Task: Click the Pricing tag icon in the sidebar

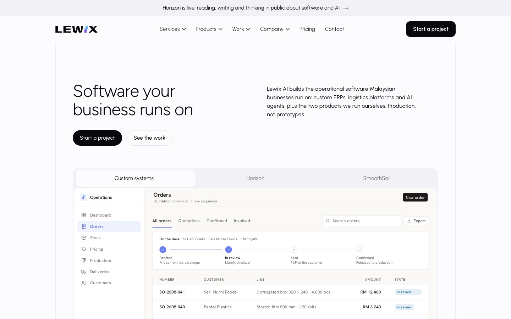Action: pos(84,249)
